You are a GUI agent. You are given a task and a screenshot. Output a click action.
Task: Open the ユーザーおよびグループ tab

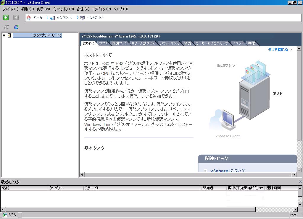[212, 43]
